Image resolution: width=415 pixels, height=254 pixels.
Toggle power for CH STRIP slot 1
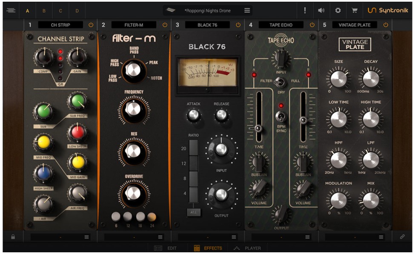[91, 25]
